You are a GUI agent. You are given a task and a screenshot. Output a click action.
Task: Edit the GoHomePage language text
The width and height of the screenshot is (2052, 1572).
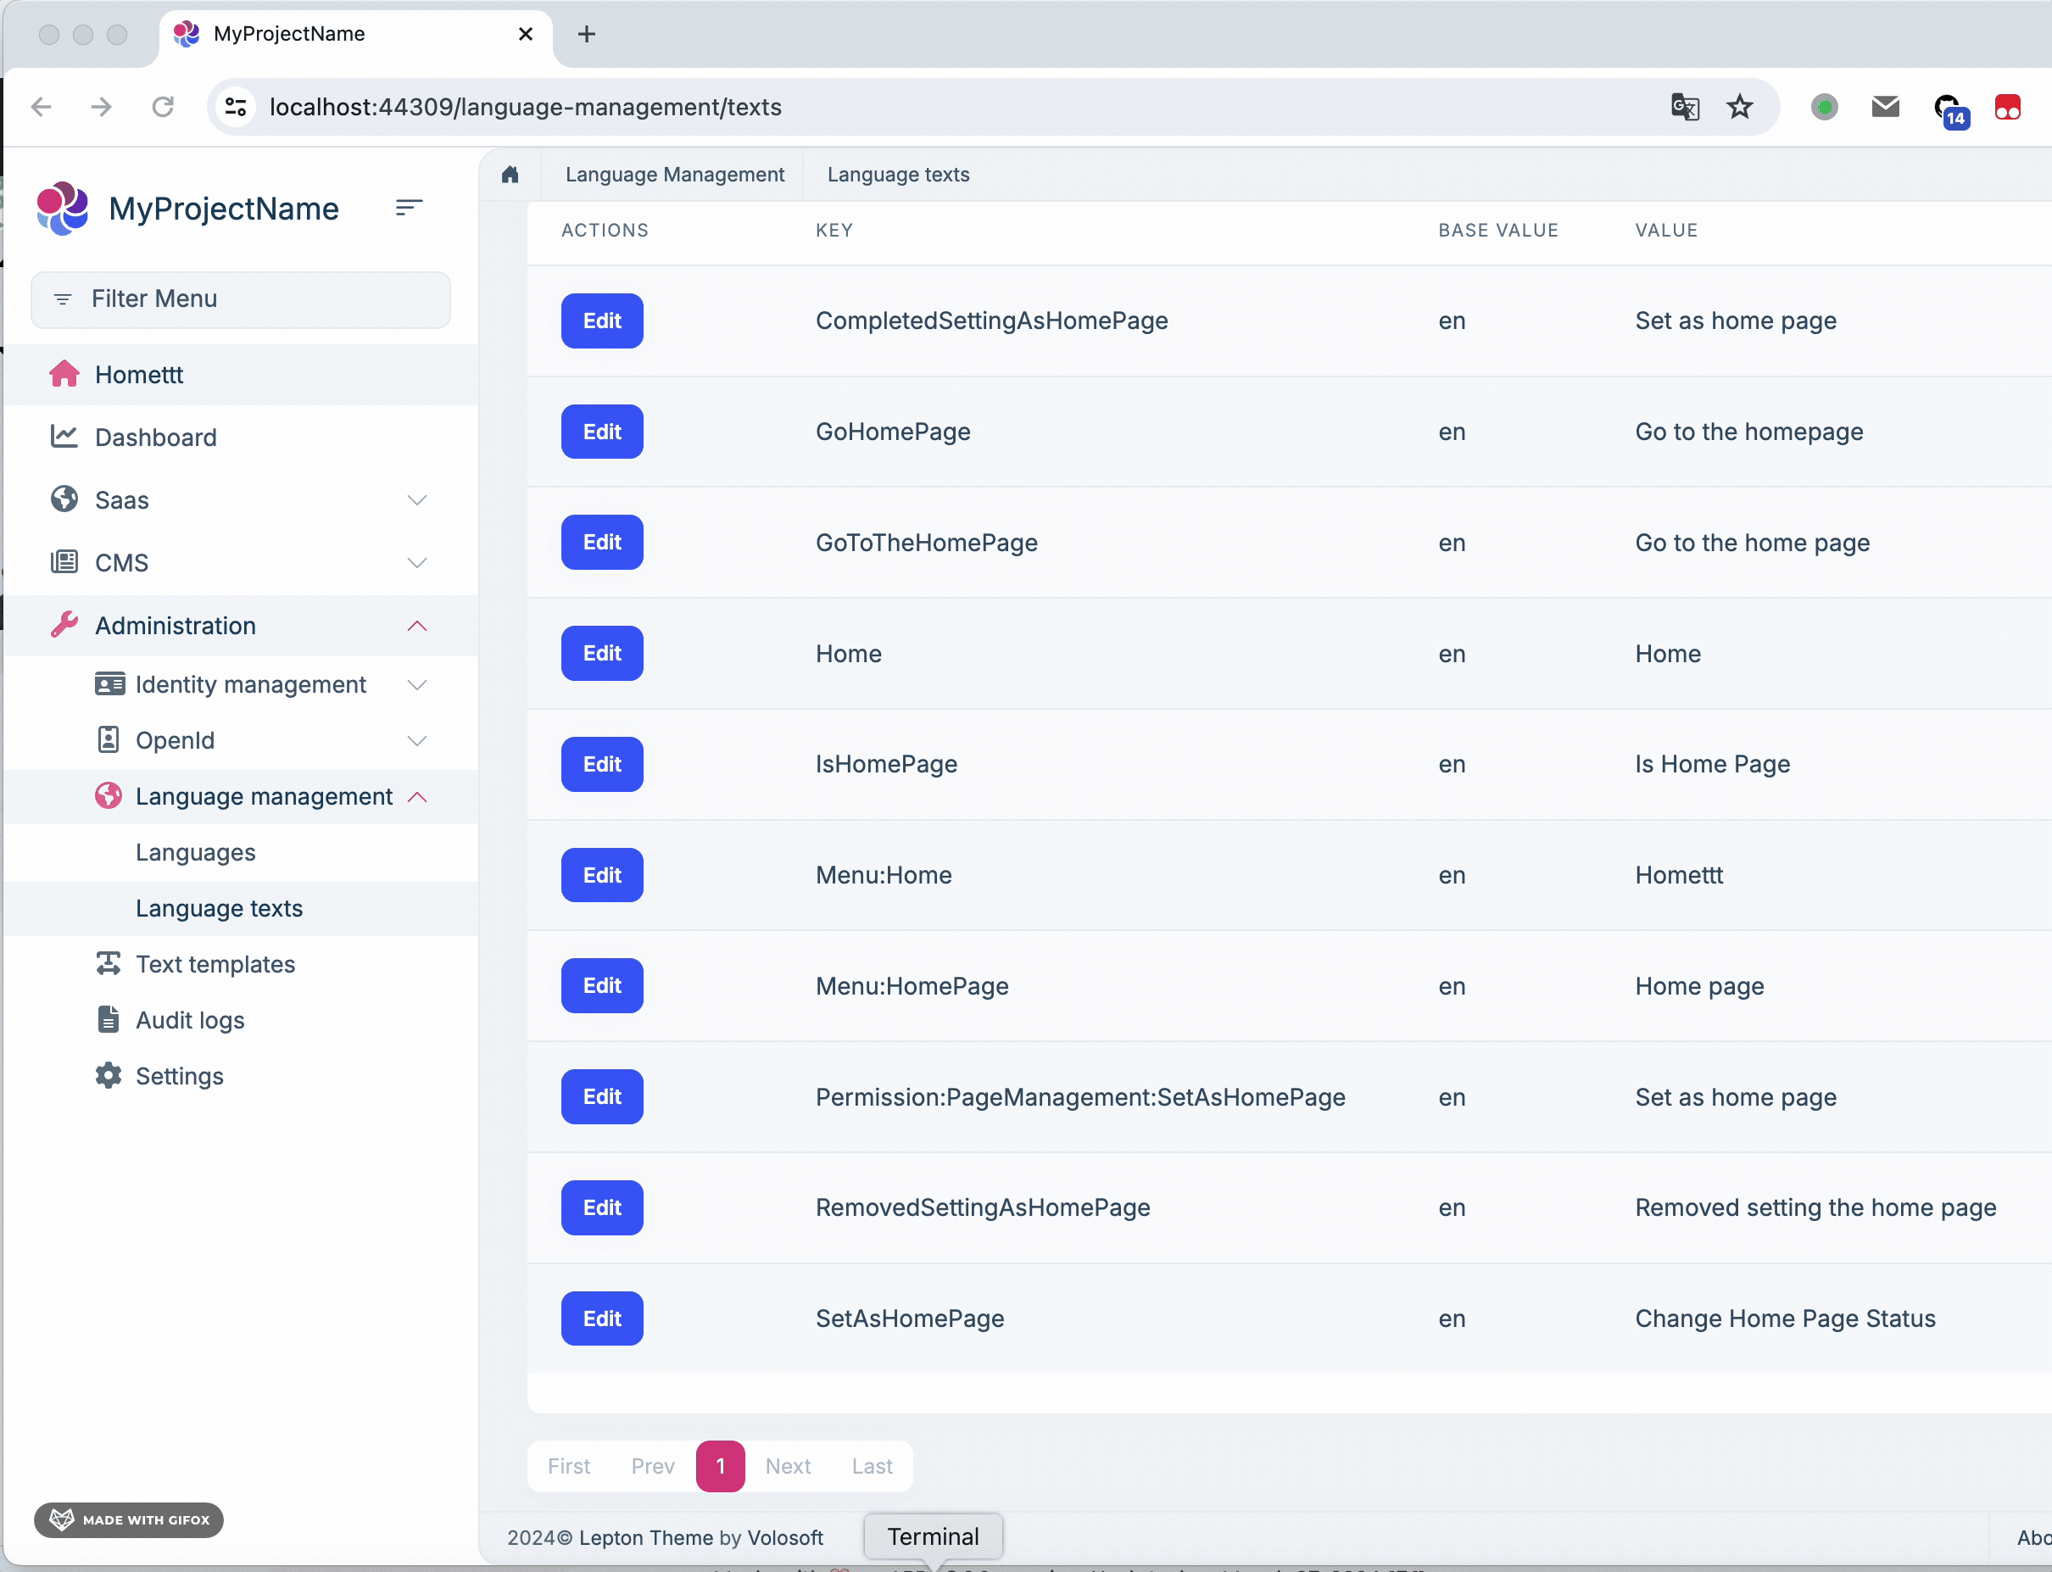tap(602, 432)
